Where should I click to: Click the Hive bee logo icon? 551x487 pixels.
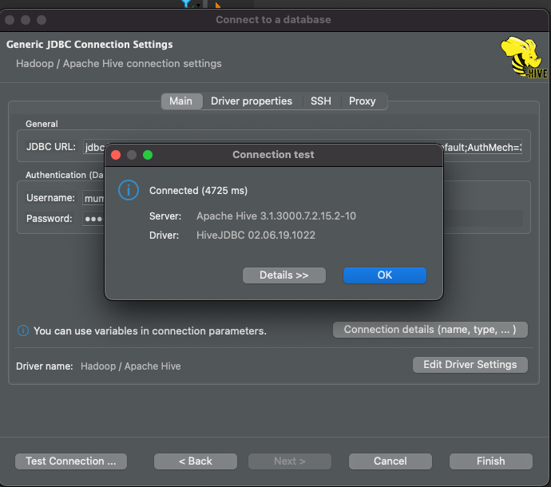pos(524,57)
